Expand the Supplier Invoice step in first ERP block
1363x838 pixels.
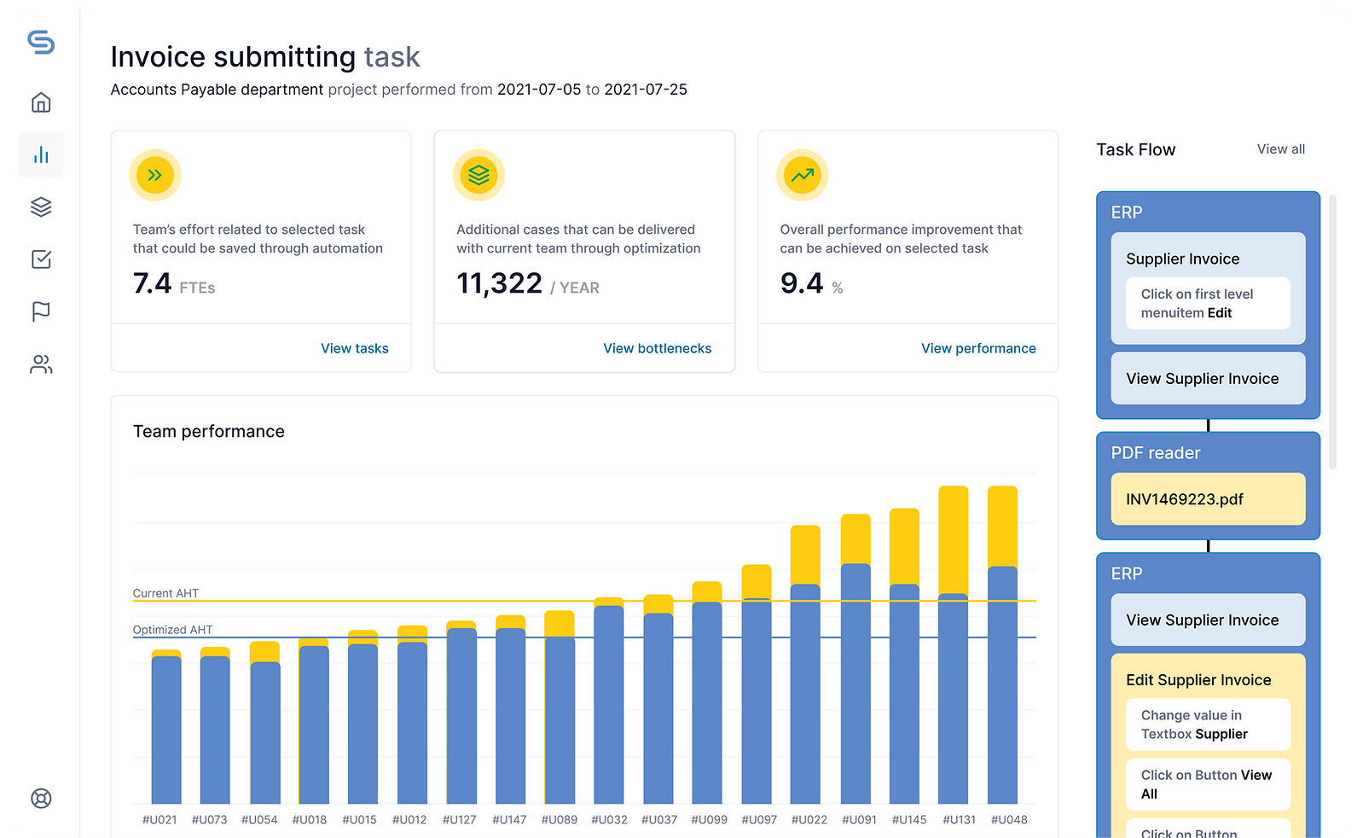1182,259
